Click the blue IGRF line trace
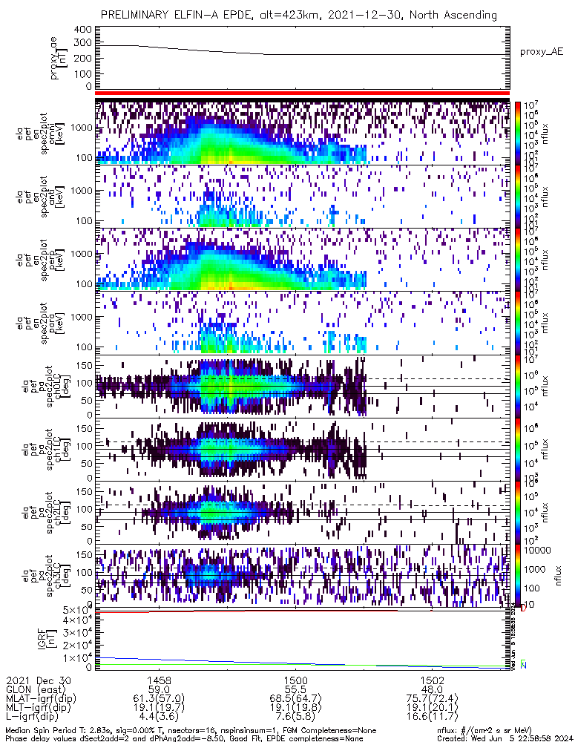575x742 pixels. pos(303,663)
